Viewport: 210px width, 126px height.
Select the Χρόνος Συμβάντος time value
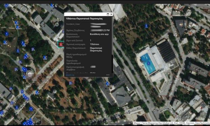point(100,30)
